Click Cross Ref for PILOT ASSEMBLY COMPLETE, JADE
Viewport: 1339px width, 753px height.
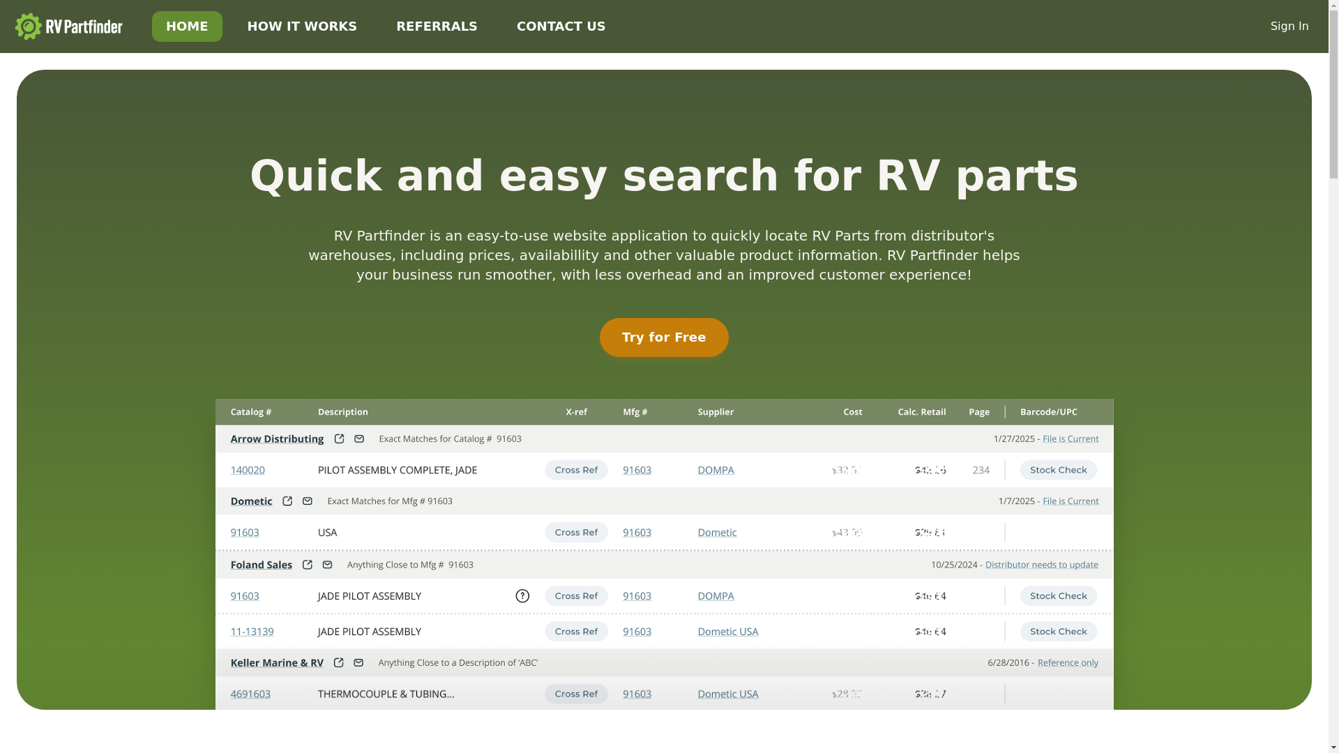point(576,470)
